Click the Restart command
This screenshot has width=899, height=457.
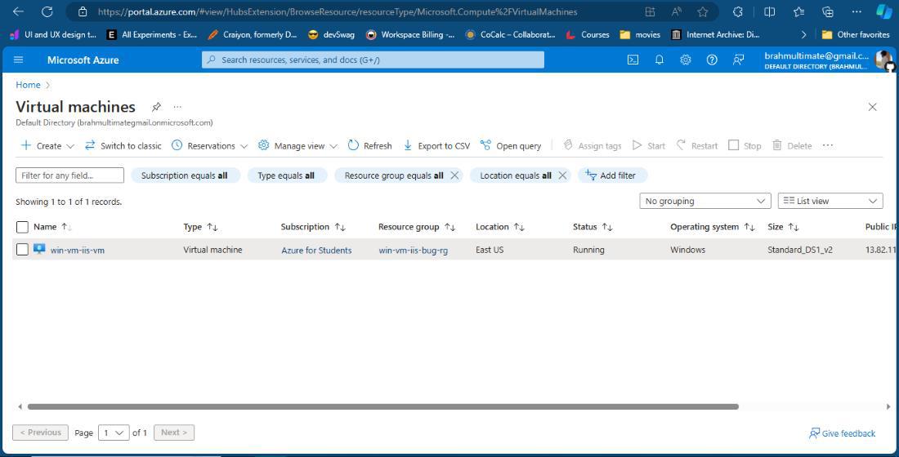point(696,146)
